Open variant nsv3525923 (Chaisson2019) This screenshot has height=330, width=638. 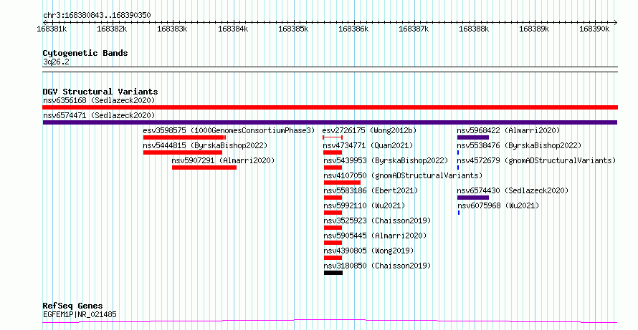pos(377,220)
